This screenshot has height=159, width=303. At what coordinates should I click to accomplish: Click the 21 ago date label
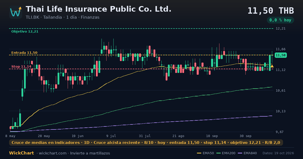pyautogui.click(x=178, y=136)
